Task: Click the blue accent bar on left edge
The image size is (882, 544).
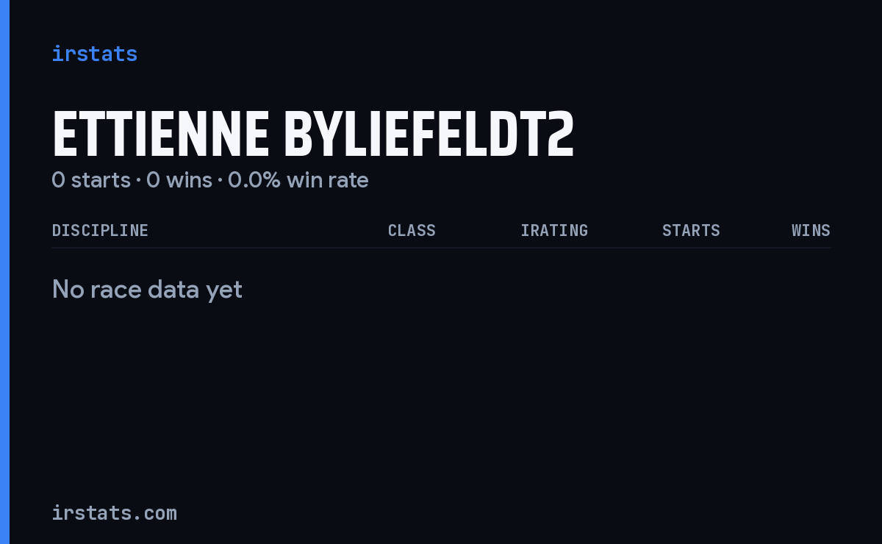Action: coord(4,272)
